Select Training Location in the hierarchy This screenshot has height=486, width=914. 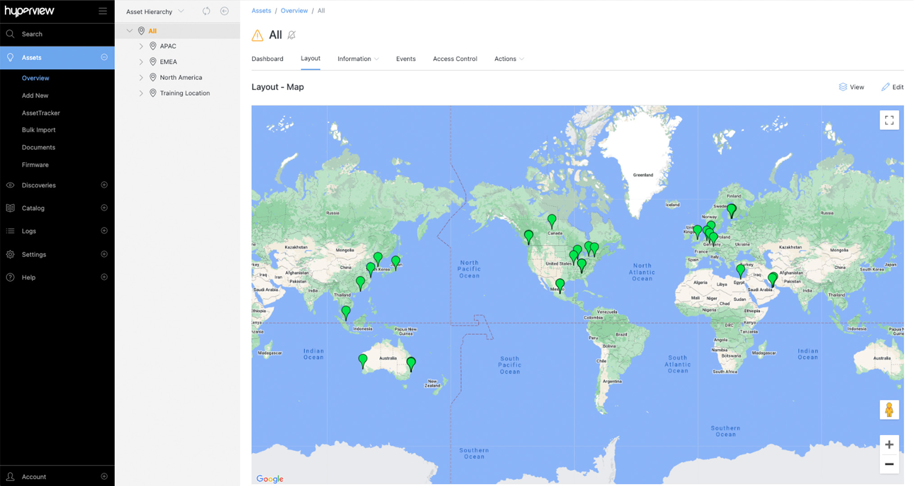click(185, 93)
